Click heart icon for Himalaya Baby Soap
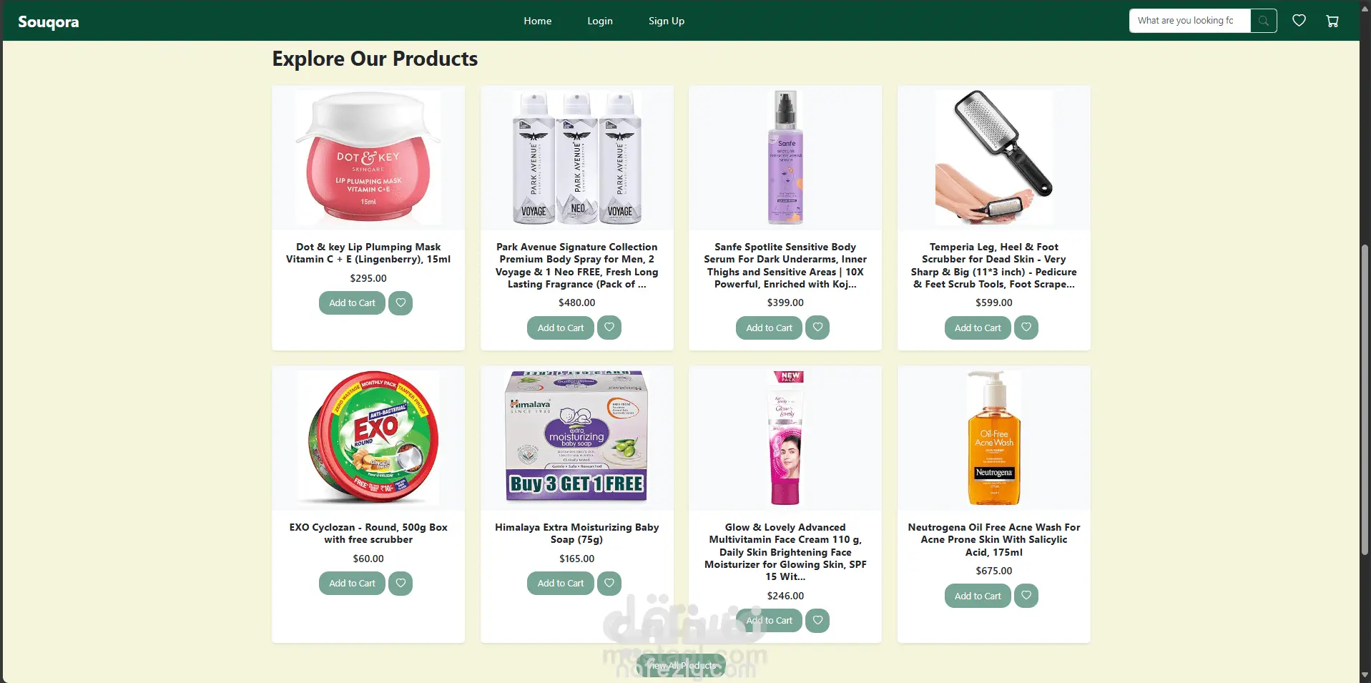This screenshot has width=1371, height=683. [x=609, y=583]
